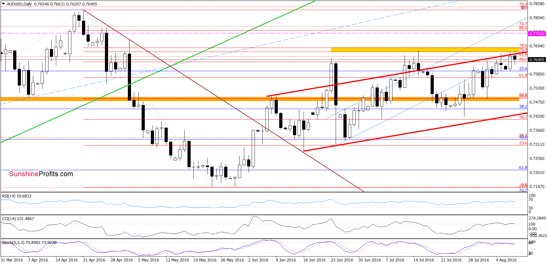Click the 0.74200 price axis value

click(x=537, y=116)
